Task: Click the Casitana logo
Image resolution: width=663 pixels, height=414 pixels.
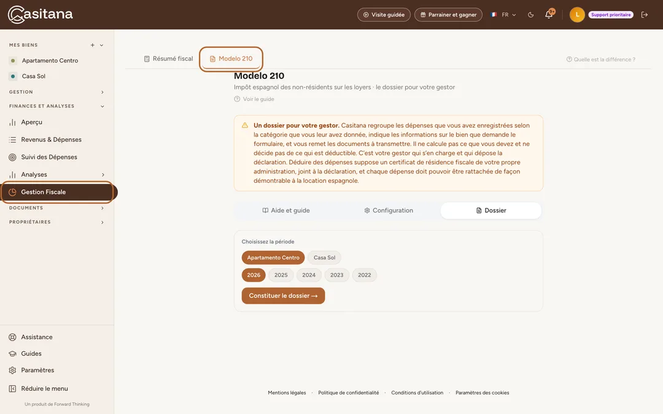Action: tap(40, 14)
